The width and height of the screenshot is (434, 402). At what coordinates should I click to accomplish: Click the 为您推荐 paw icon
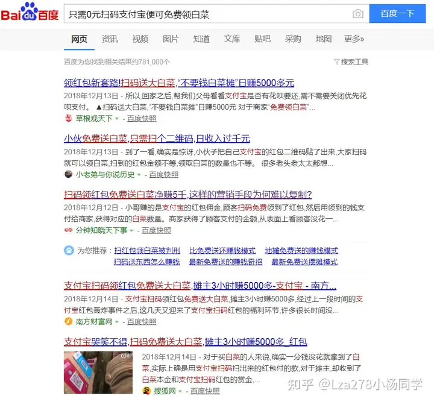[x=69, y=250]
